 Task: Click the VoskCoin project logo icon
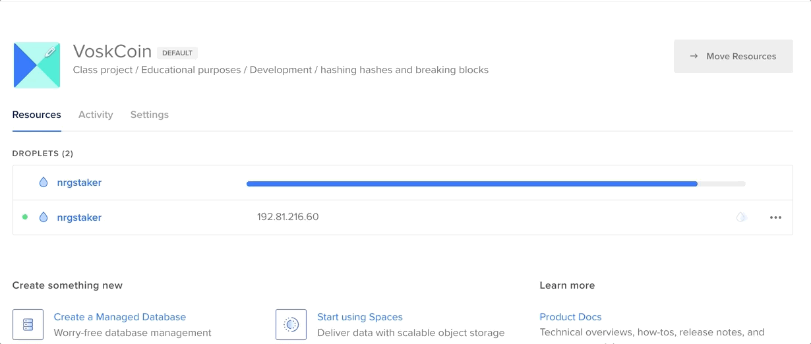tap(37, 65)
